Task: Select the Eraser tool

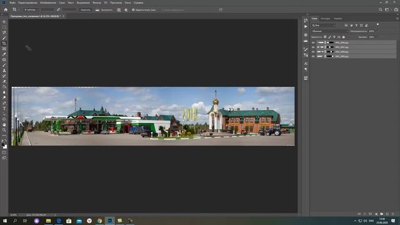Action: click(x=4, y=81)
